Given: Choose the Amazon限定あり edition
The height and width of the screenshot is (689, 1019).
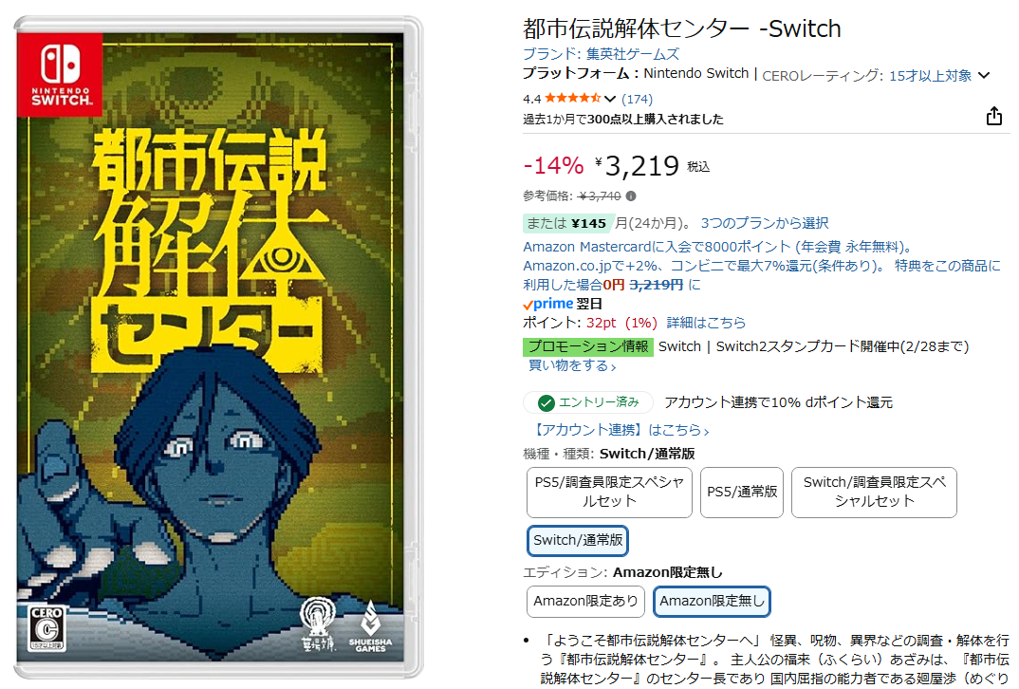Looking at the screenshot, I should point(585,602).
